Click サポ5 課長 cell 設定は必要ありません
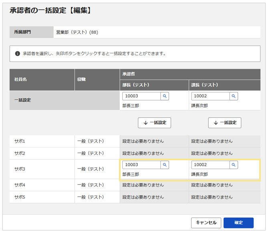Image resolution: width=268 pixels, height=234 pixels. 212,197
